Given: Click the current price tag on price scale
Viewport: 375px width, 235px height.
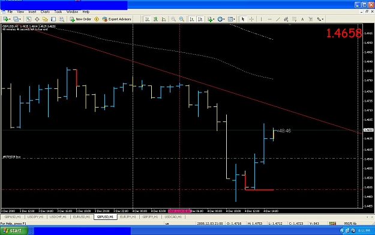Looking at the screenshot, I should [368, 130].
